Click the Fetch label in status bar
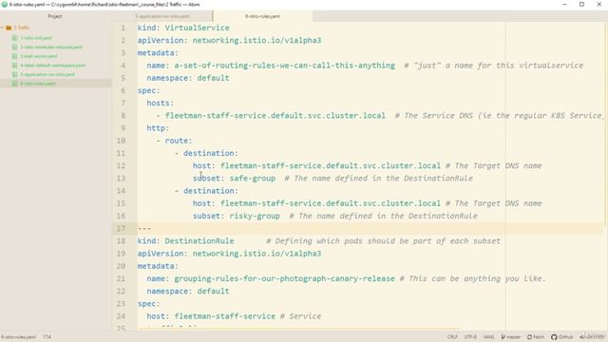The height and width of the screenshot is (342, 608). tap(539, 337)
